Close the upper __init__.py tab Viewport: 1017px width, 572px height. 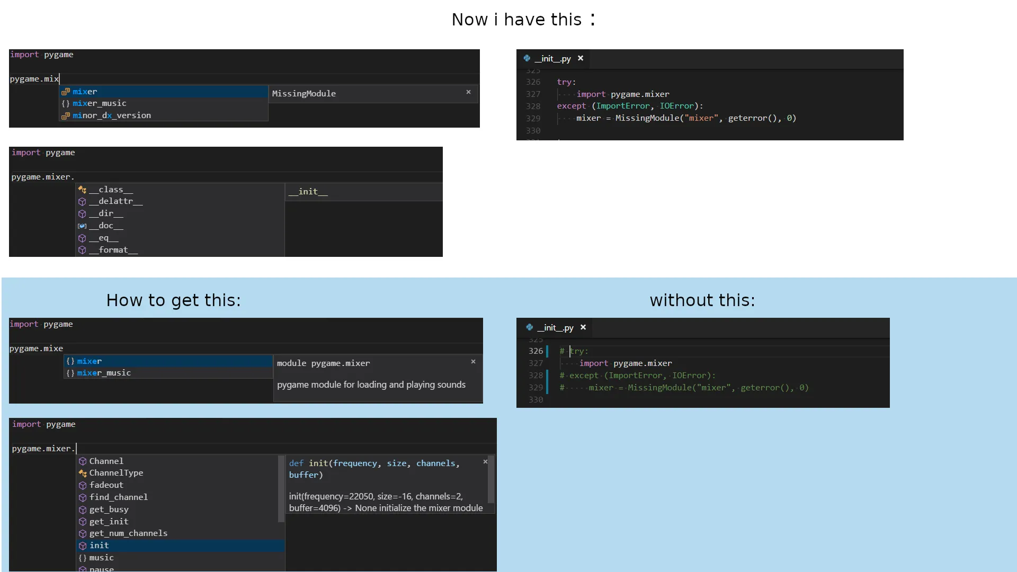point(581,58)
